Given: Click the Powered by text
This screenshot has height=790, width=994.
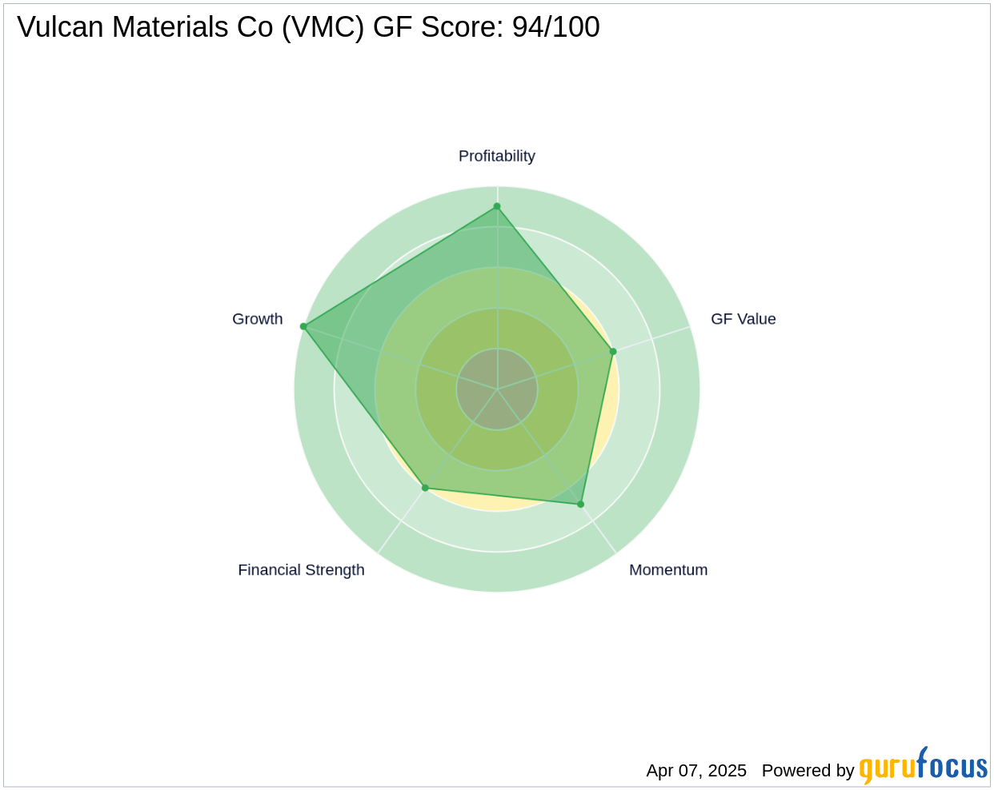Looking at the screenshot, I should pyautogui.click(x=808, y=771).
